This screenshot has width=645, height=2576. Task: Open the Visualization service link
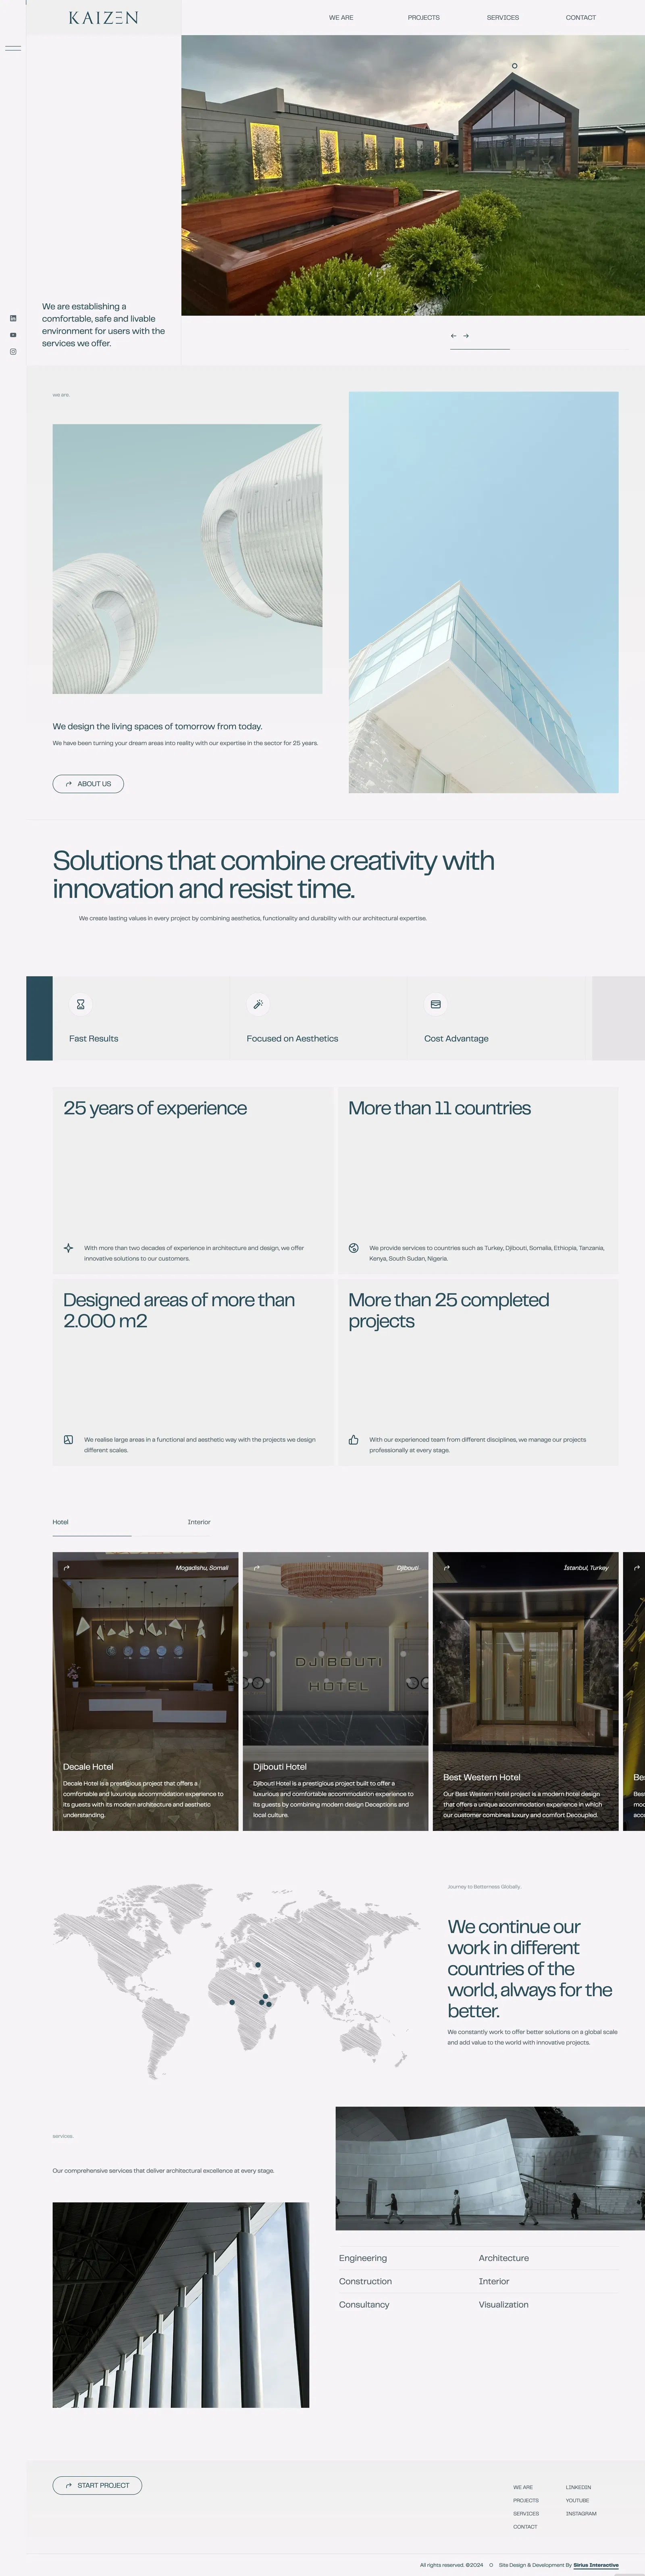click(503, 2304)
